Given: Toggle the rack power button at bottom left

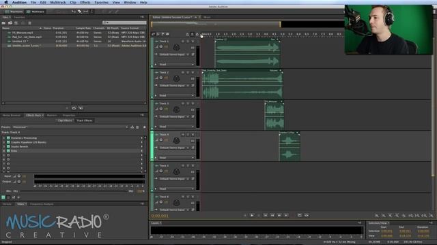Looking at the screenshot, I should click(x=3, y=197).
